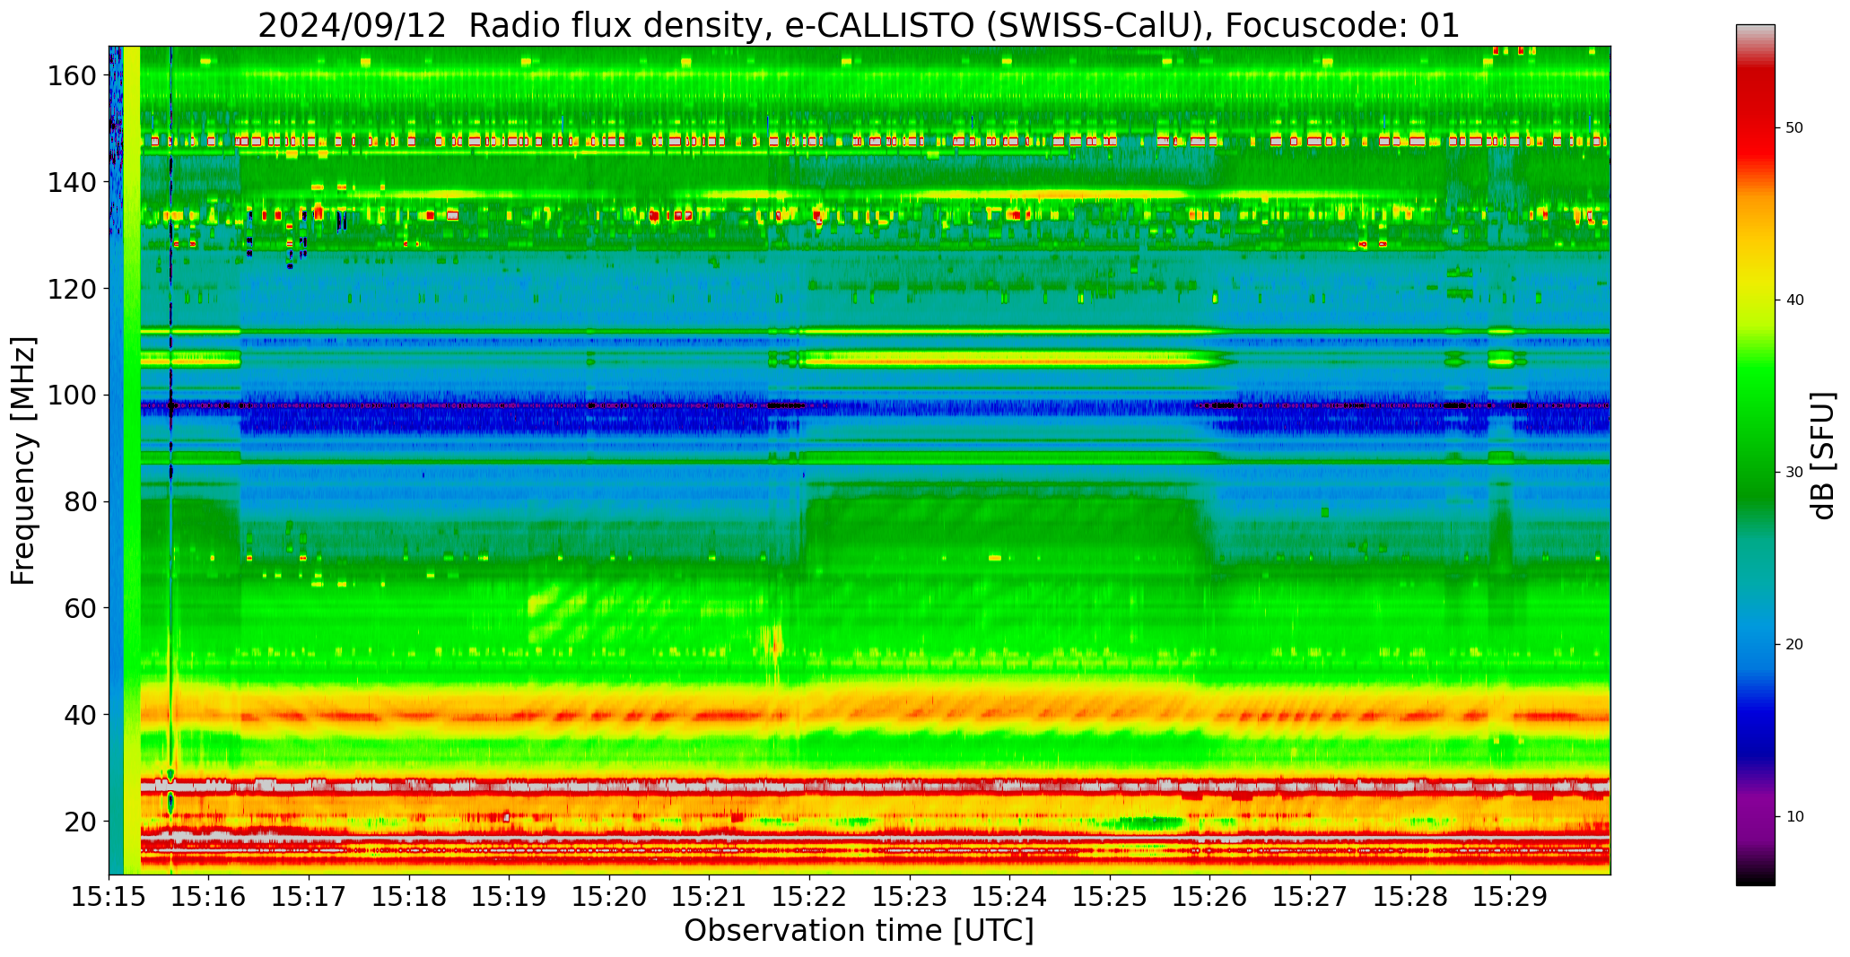Viewport: 1850px width, 957px height.
Task: Click the 120 frequency tick label
Action: coord(72,289)
